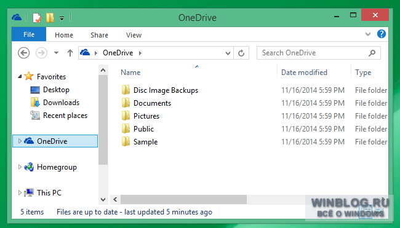Select Favorites in navigation pane
This screenshot has width=400, height=228.
(x=51, y=76)
